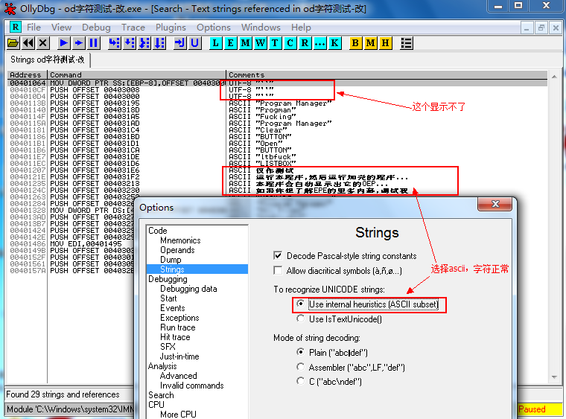Select Just-in-time in Options tree
566x419 pixels.
pyautogui.click(x=179, y=356)
